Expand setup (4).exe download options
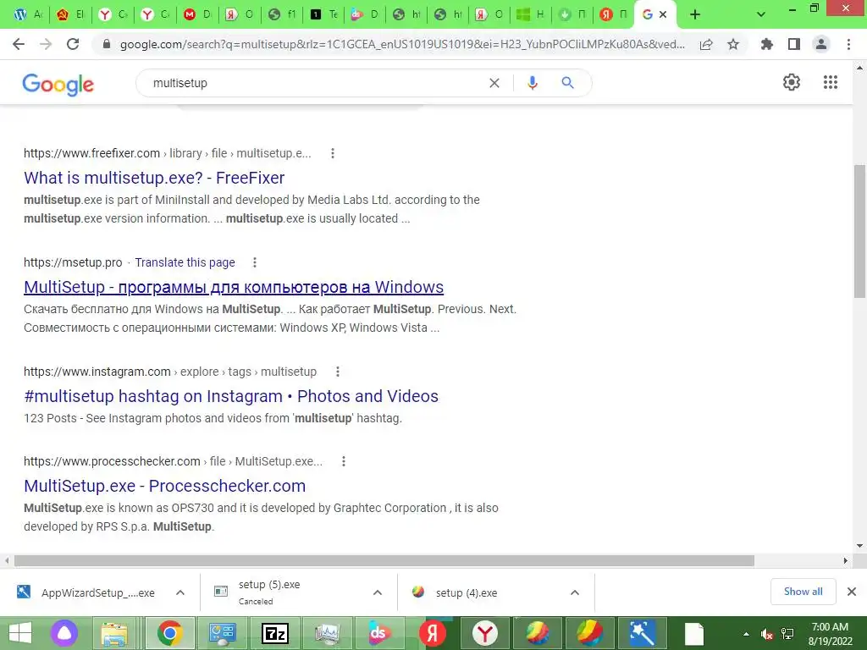The image size is (867, 650). (575, 592)
